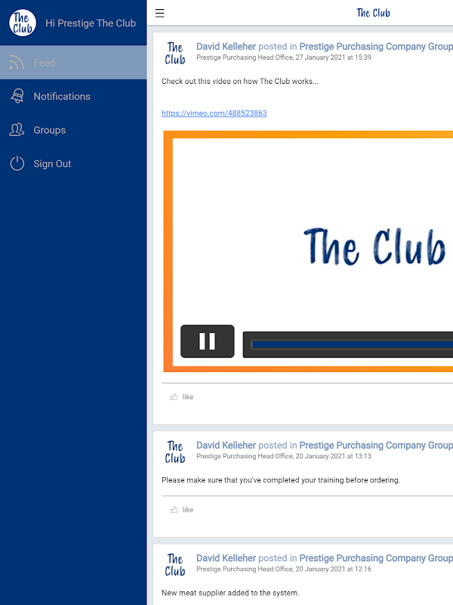453x605 pixels.
Task: Click timestamp '27 January 2021 at 15:39'
Action: [333, 57]
